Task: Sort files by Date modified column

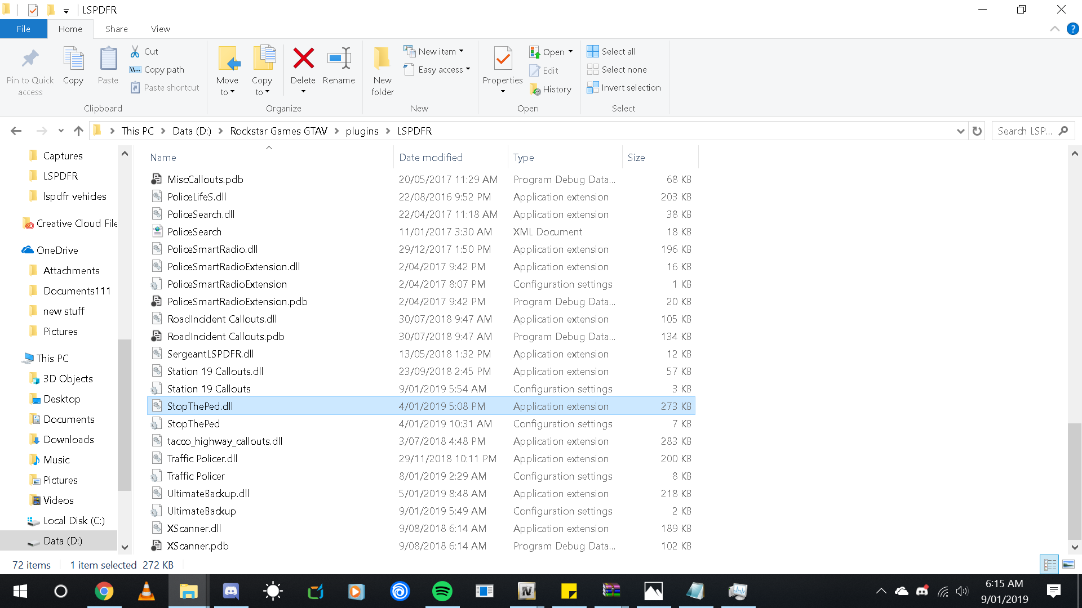Action: (x=431, y=158)
